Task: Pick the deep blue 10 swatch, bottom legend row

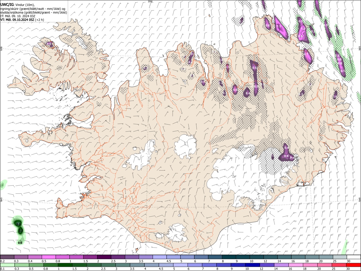Action: [x=252, y=265]
